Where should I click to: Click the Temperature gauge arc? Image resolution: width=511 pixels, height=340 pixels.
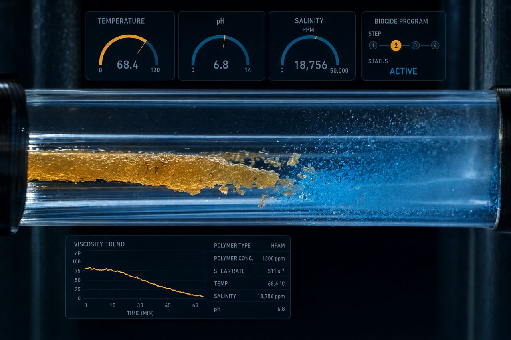(129, 50)
